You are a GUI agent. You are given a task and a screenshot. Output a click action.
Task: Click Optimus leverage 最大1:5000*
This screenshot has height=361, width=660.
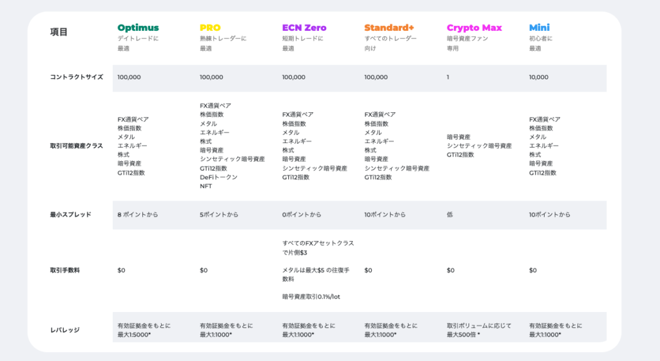[134, 335]
